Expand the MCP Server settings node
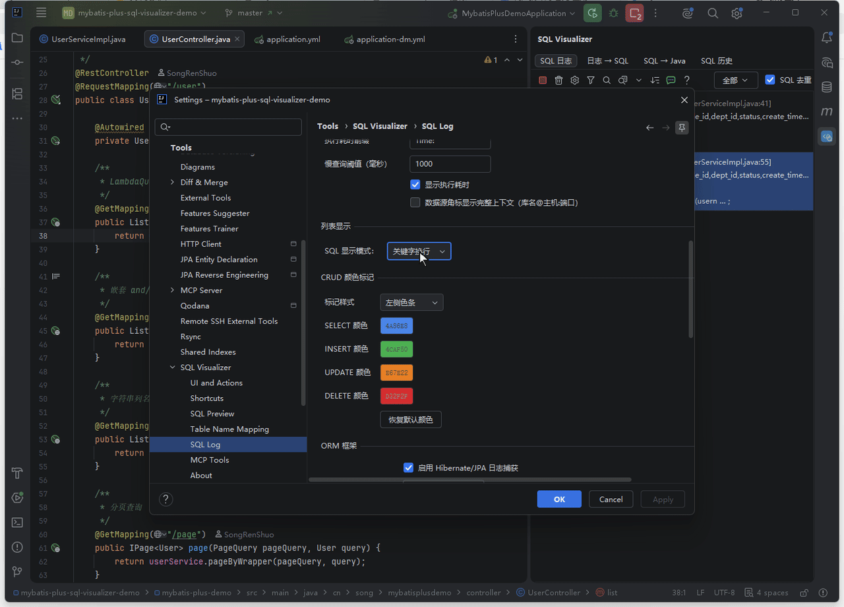844x607 pixels. tap(173, 290)
